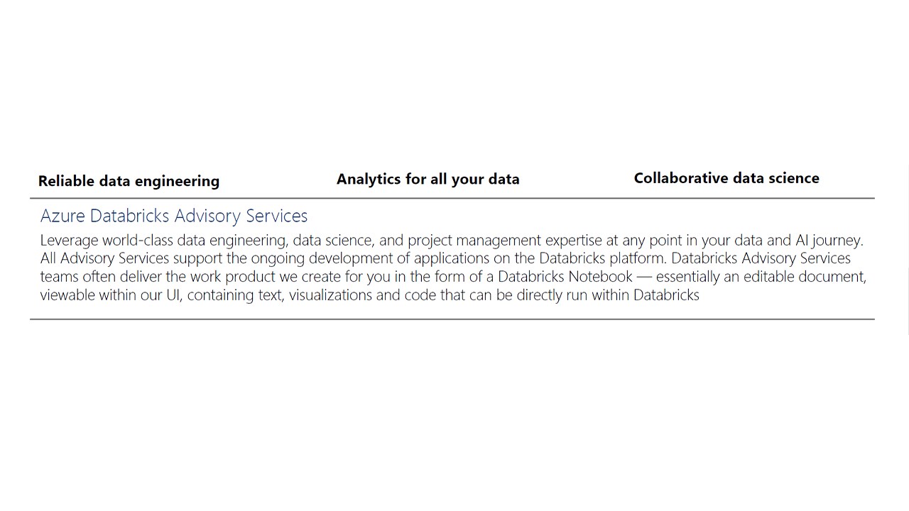Click the "Collaborative data science" heading
This screenshot has height=511, width=909.
(726, 178)
